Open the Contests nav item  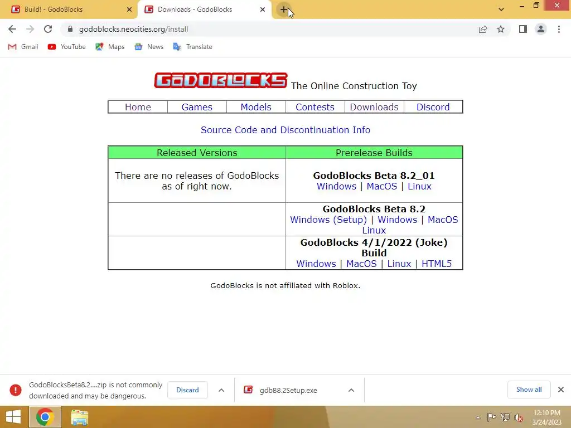tap(314, 107)
